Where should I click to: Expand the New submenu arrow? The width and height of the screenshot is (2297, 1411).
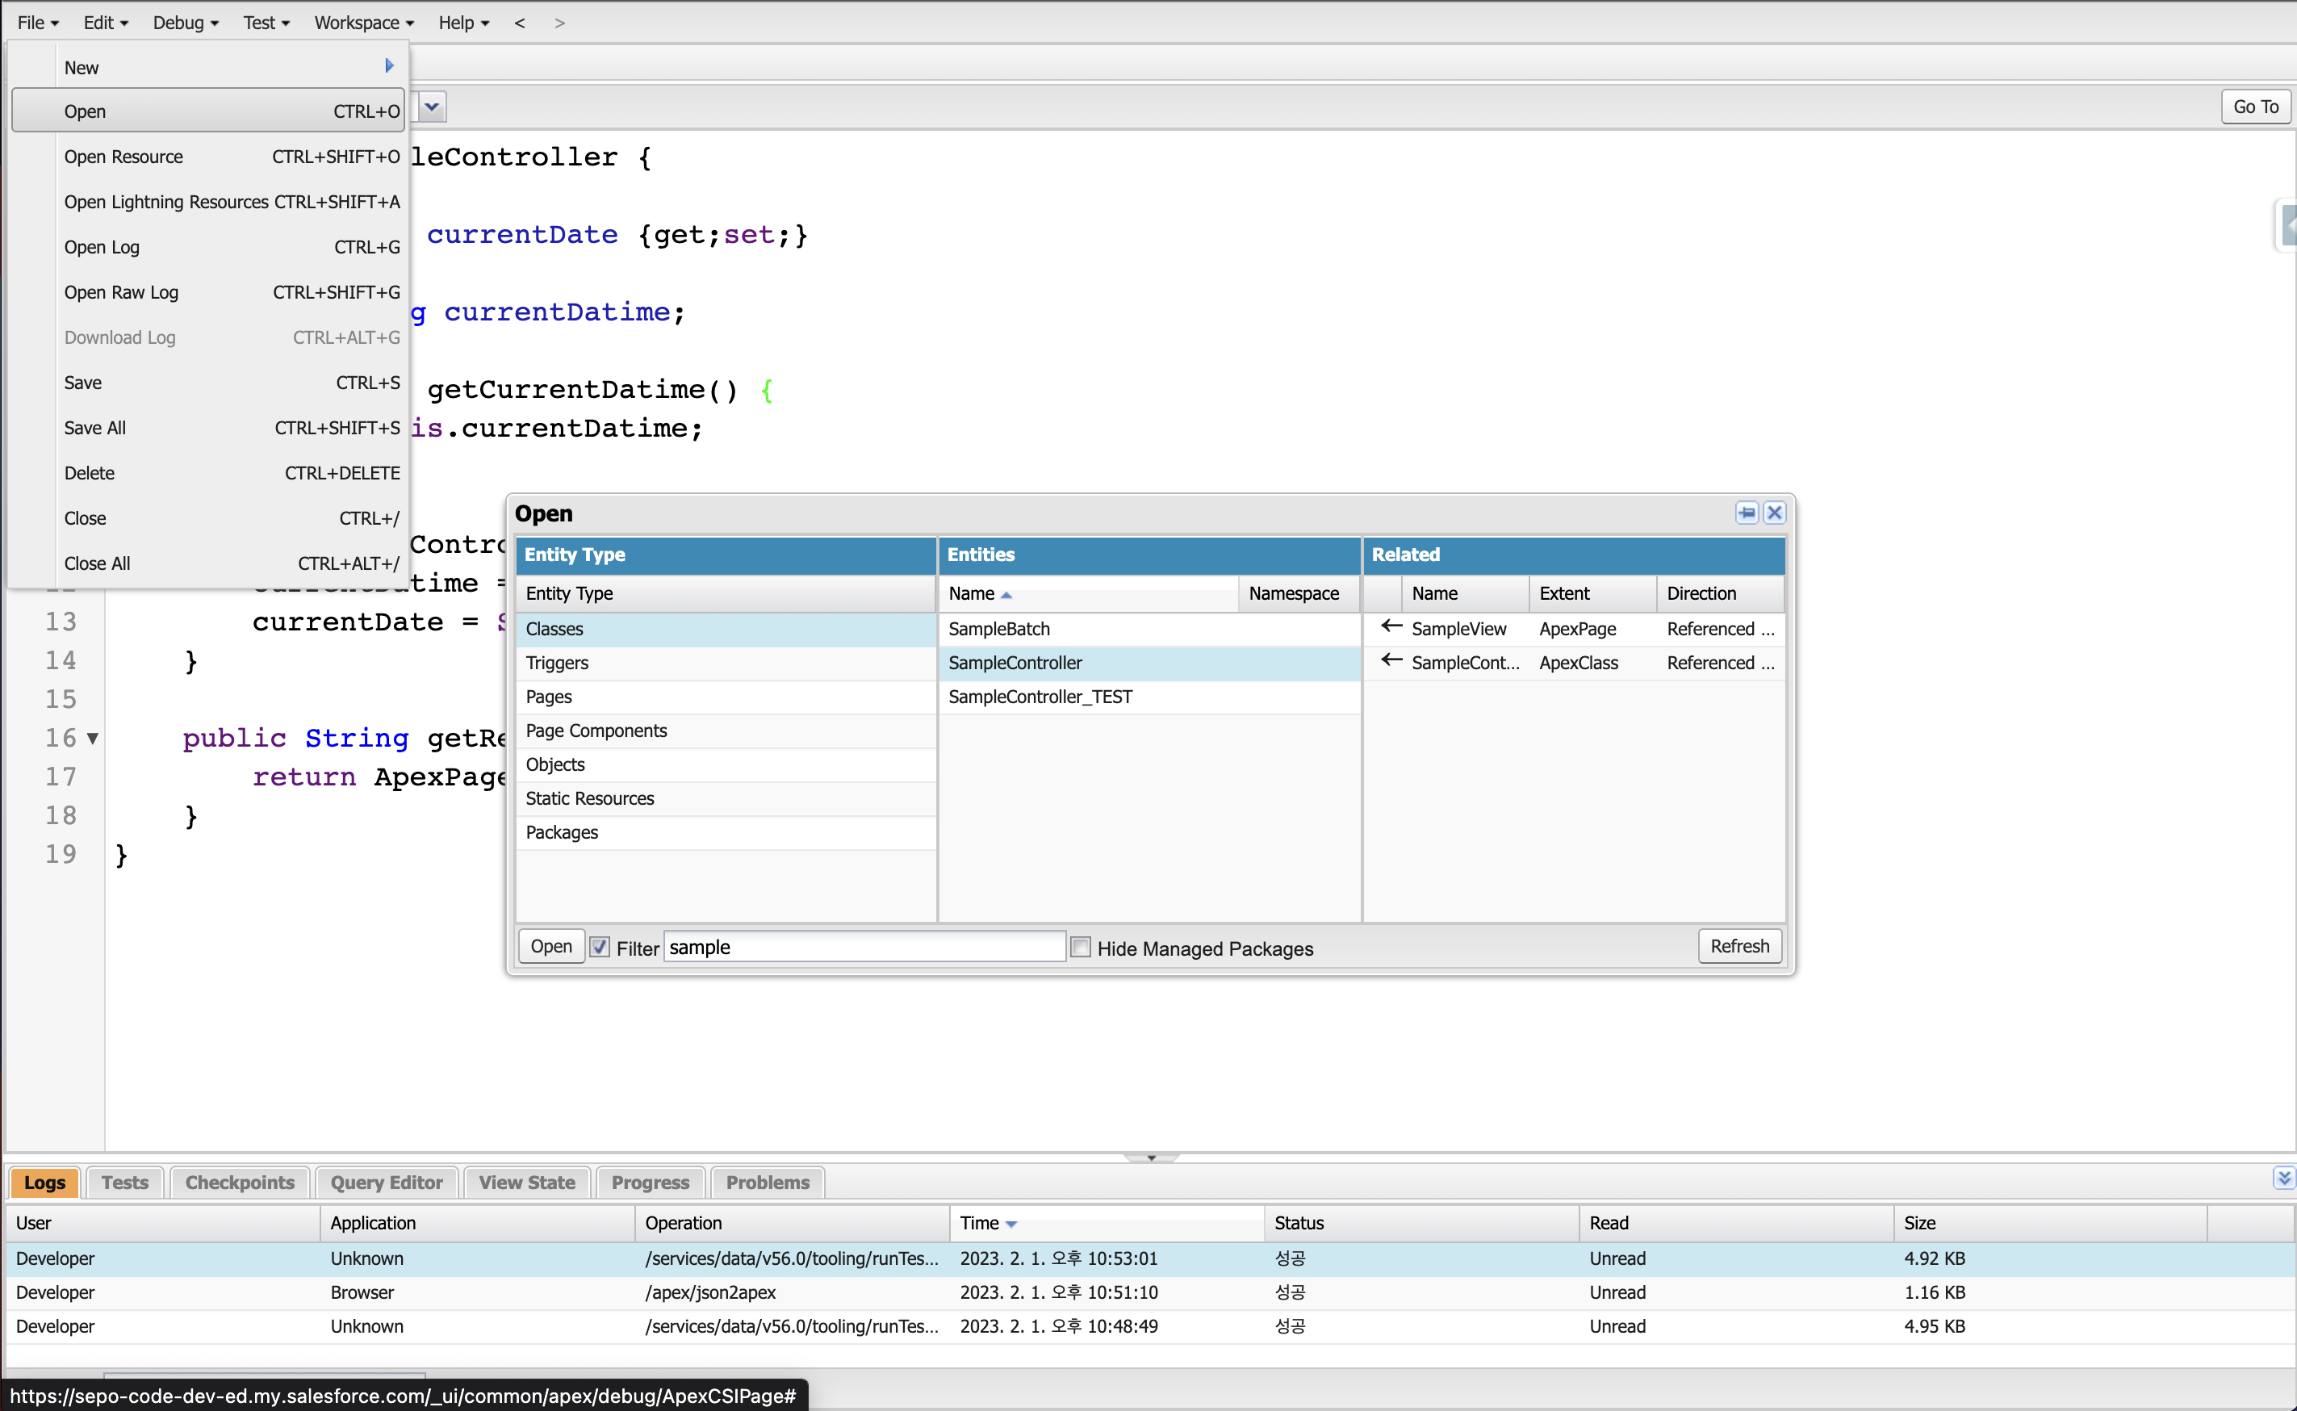(x=389, y=66)
